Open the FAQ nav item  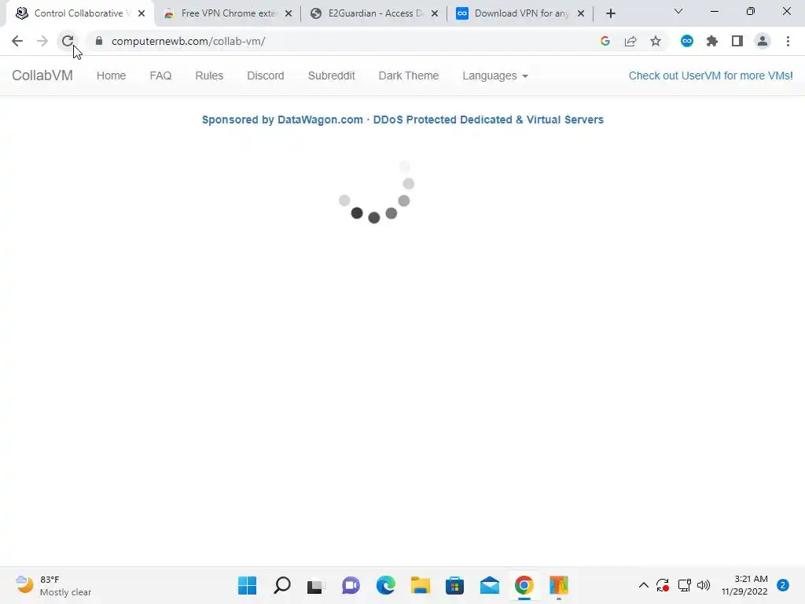point(160,75)
